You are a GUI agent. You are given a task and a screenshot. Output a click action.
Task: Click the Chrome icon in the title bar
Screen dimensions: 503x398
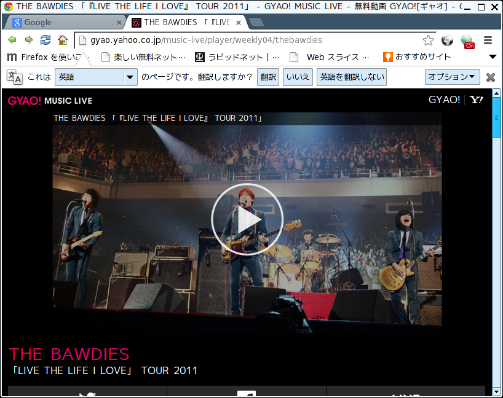click(9, 6)
